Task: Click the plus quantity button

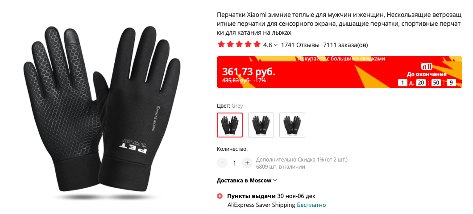Action: coord(247,163)
